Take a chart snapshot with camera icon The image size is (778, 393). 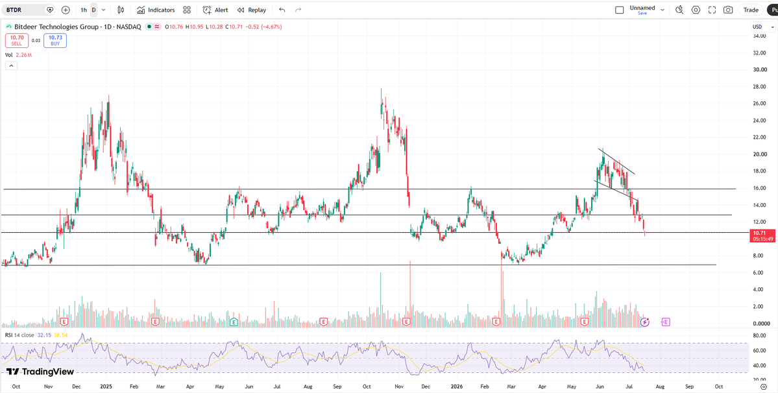[728, 10]
